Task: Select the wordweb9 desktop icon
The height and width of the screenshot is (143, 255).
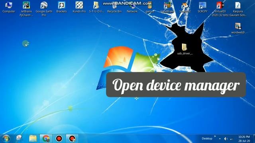Action: tap(238, 28)
